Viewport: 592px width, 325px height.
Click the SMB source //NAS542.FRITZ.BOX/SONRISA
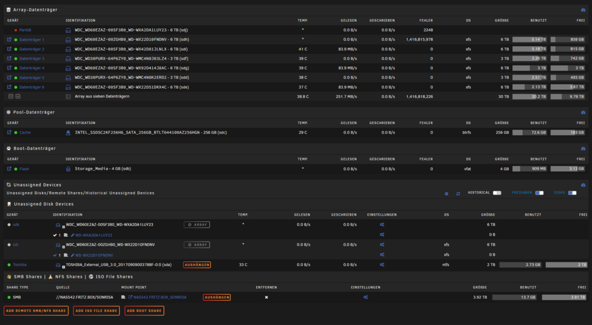(x=85, y=297)
